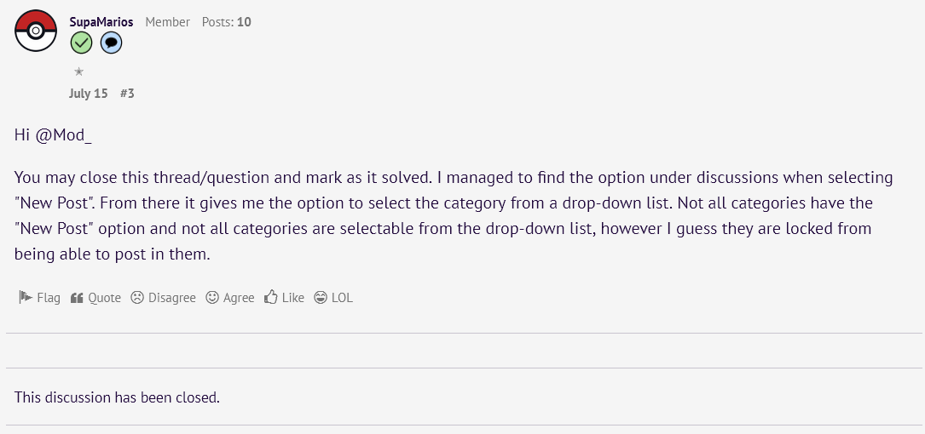React with LOL label
This screenshot has width=925, height=434.
pyautogui.click(x=342, y=298)
